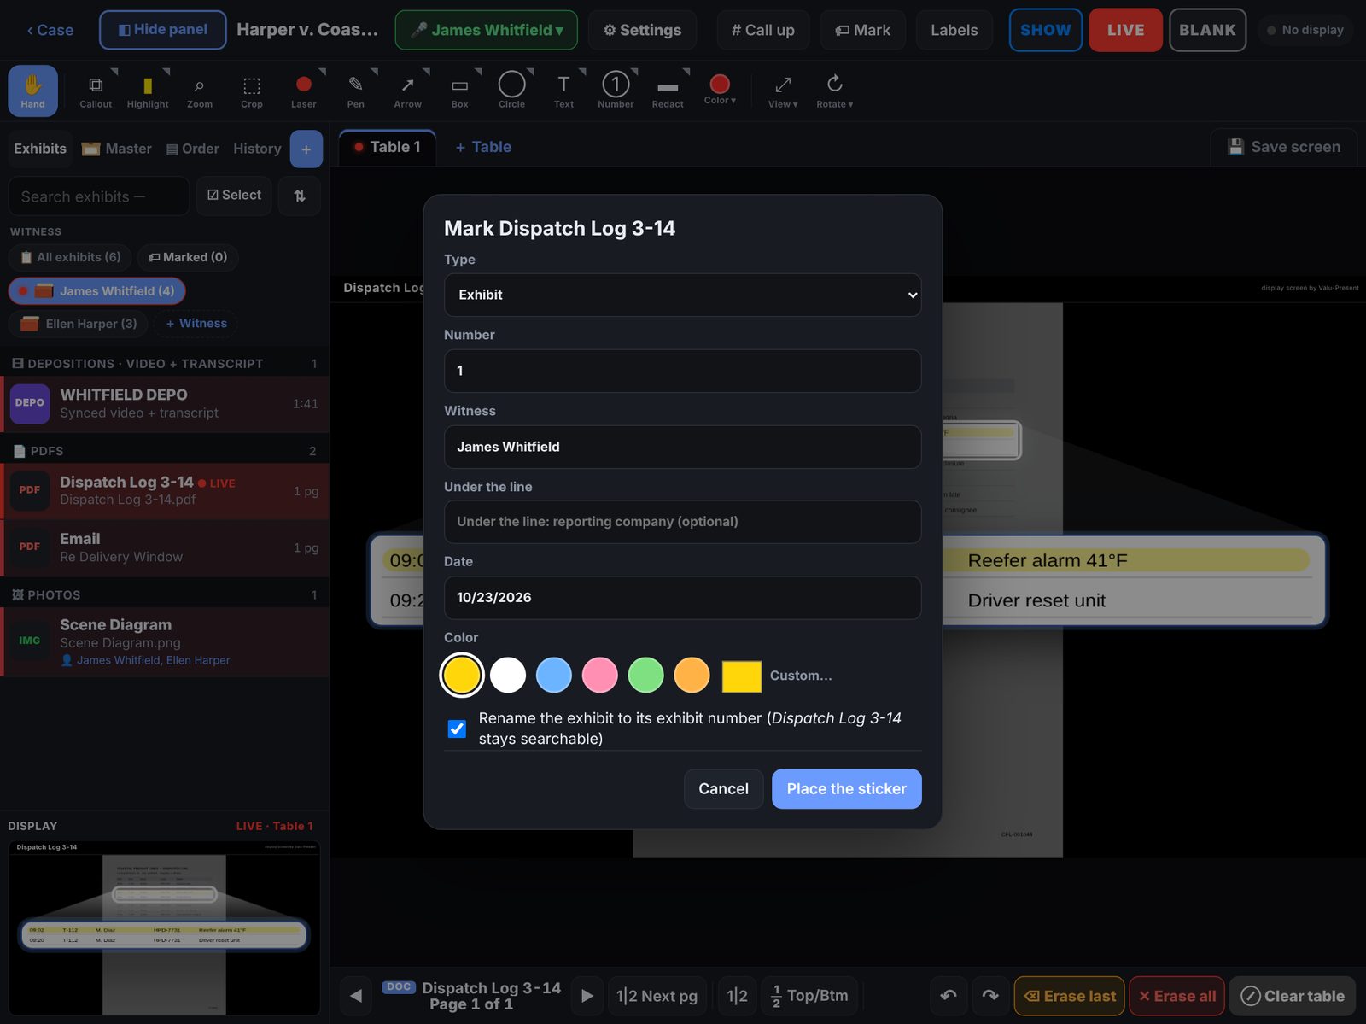
Task: Choose the blue sticker color
Action: 554,676
